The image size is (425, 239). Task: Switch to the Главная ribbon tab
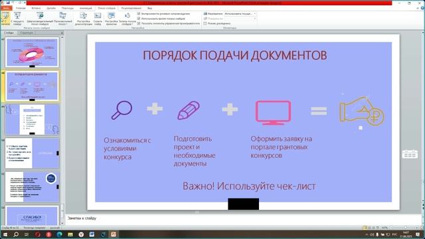[x=21, y=8]
